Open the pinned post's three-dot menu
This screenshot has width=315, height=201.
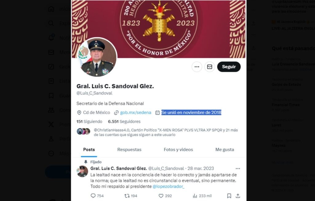(238, 168)
